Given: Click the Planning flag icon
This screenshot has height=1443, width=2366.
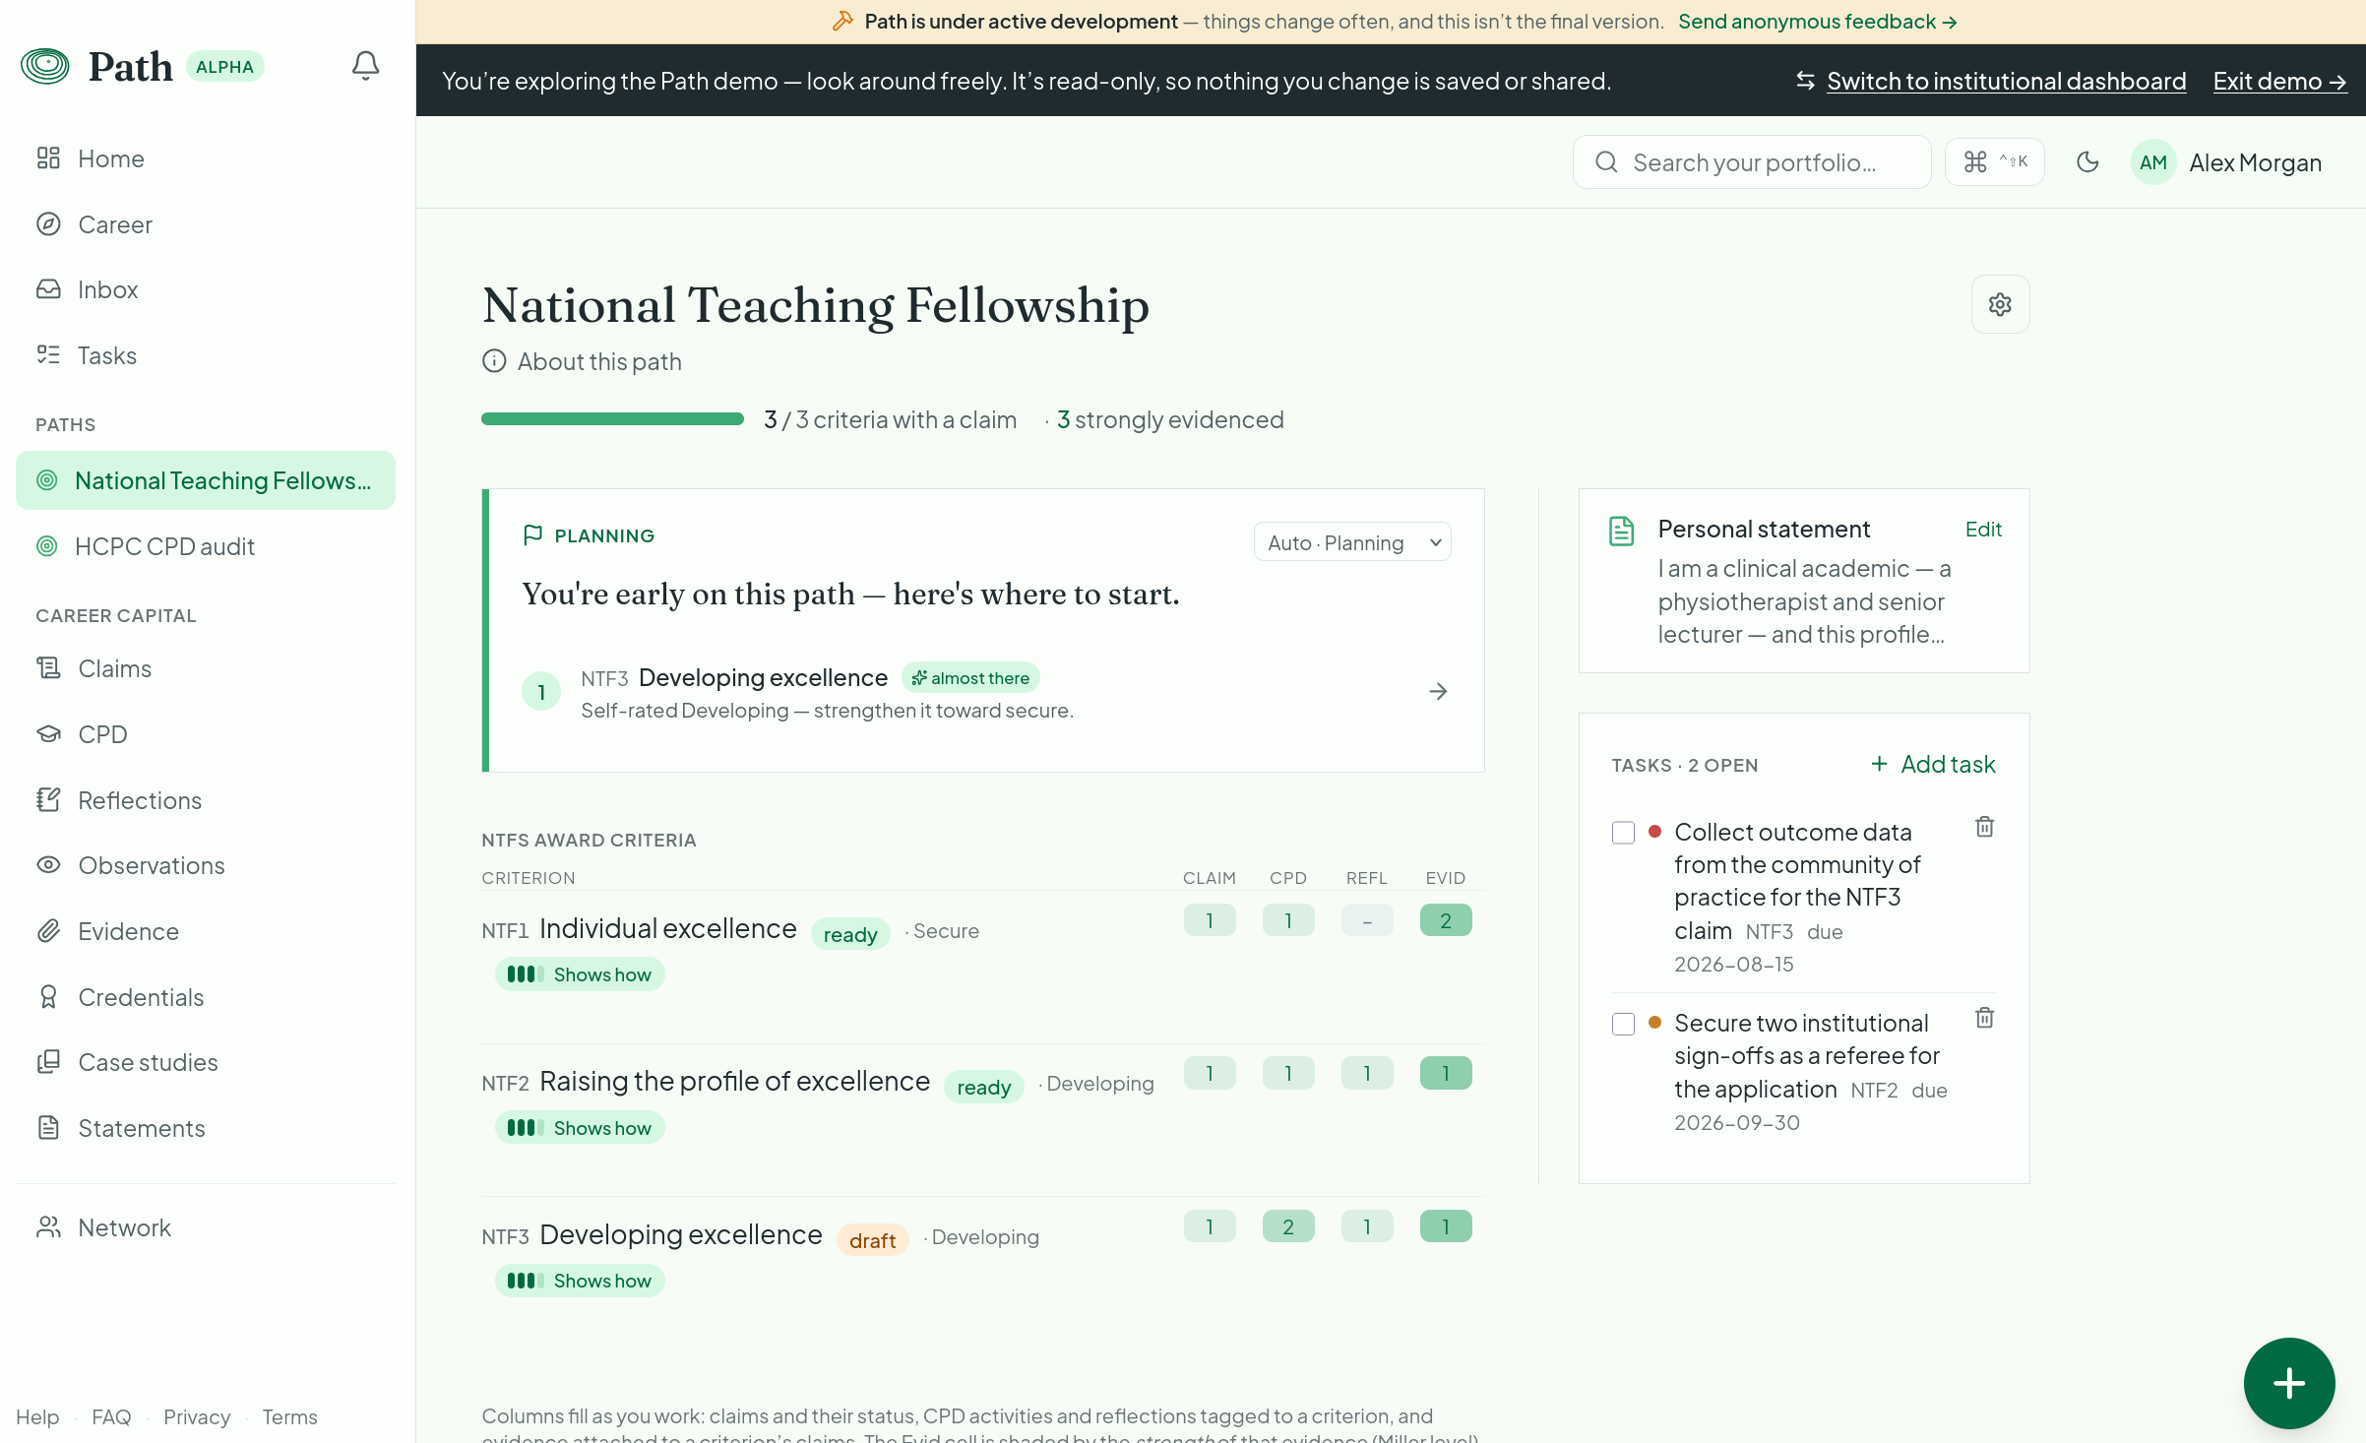Looking at the screenshot, I should [x=532, y=535].
